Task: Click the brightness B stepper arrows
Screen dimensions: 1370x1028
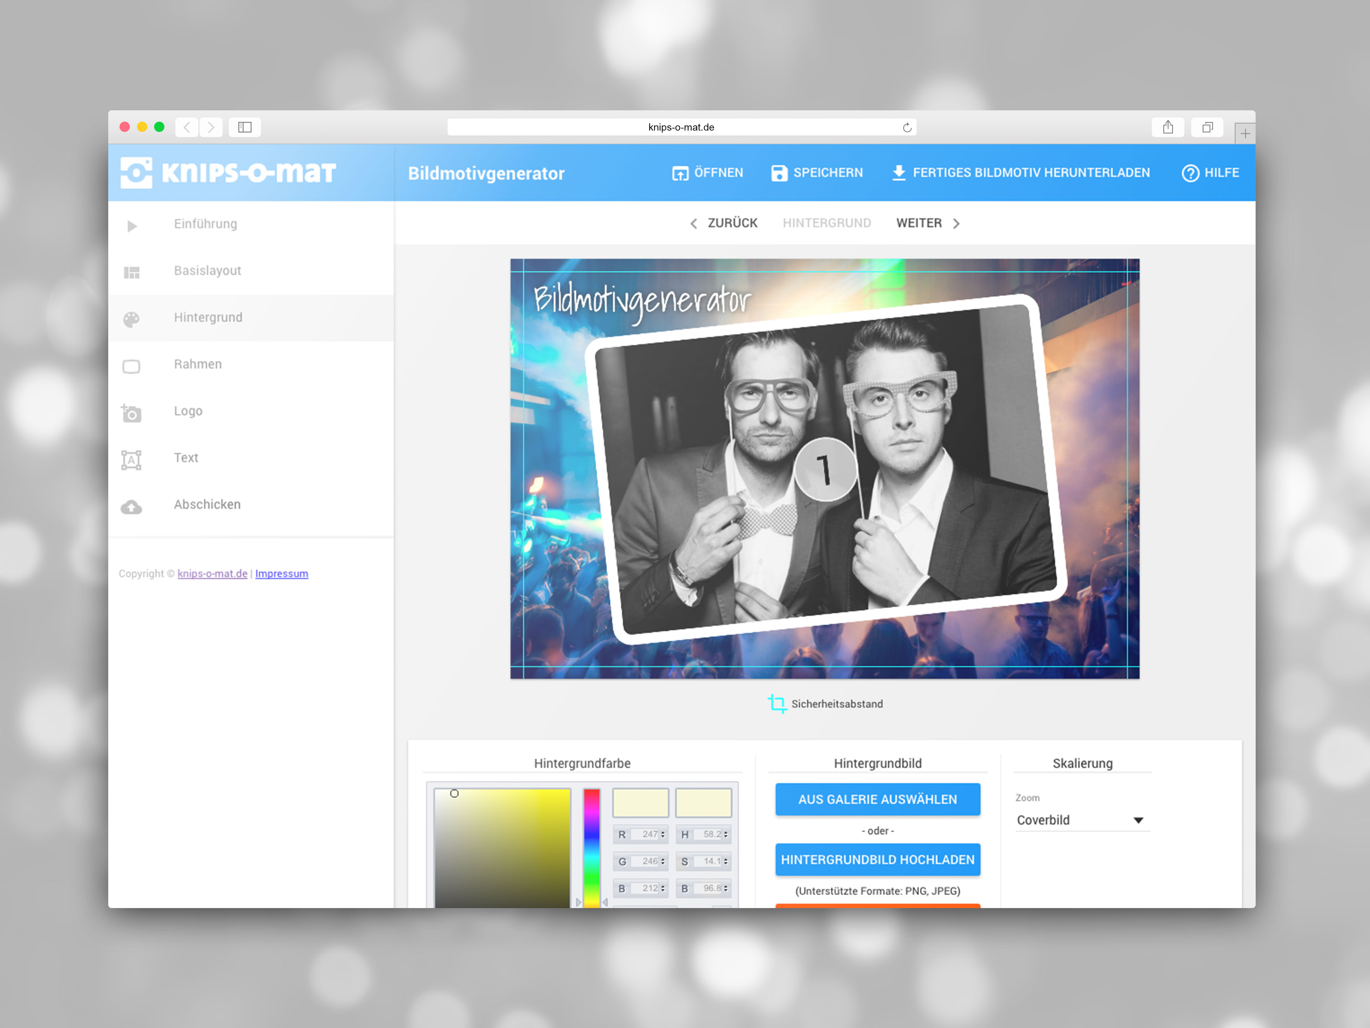Action: (x=726, y=889)
